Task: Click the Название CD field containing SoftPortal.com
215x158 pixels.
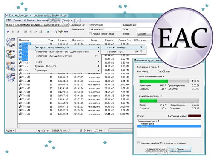Action: pos(105,25)
